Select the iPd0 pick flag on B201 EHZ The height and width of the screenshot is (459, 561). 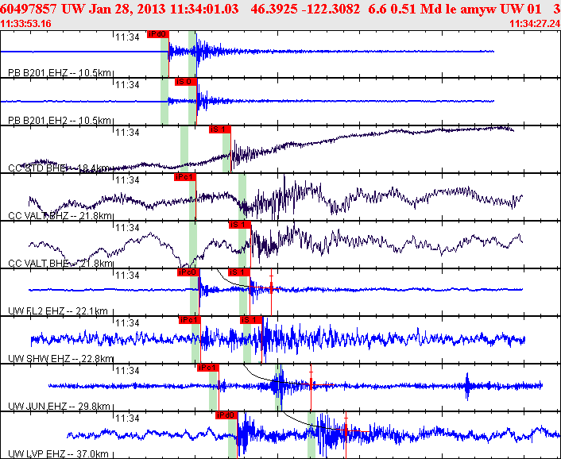tap(158, 34)
